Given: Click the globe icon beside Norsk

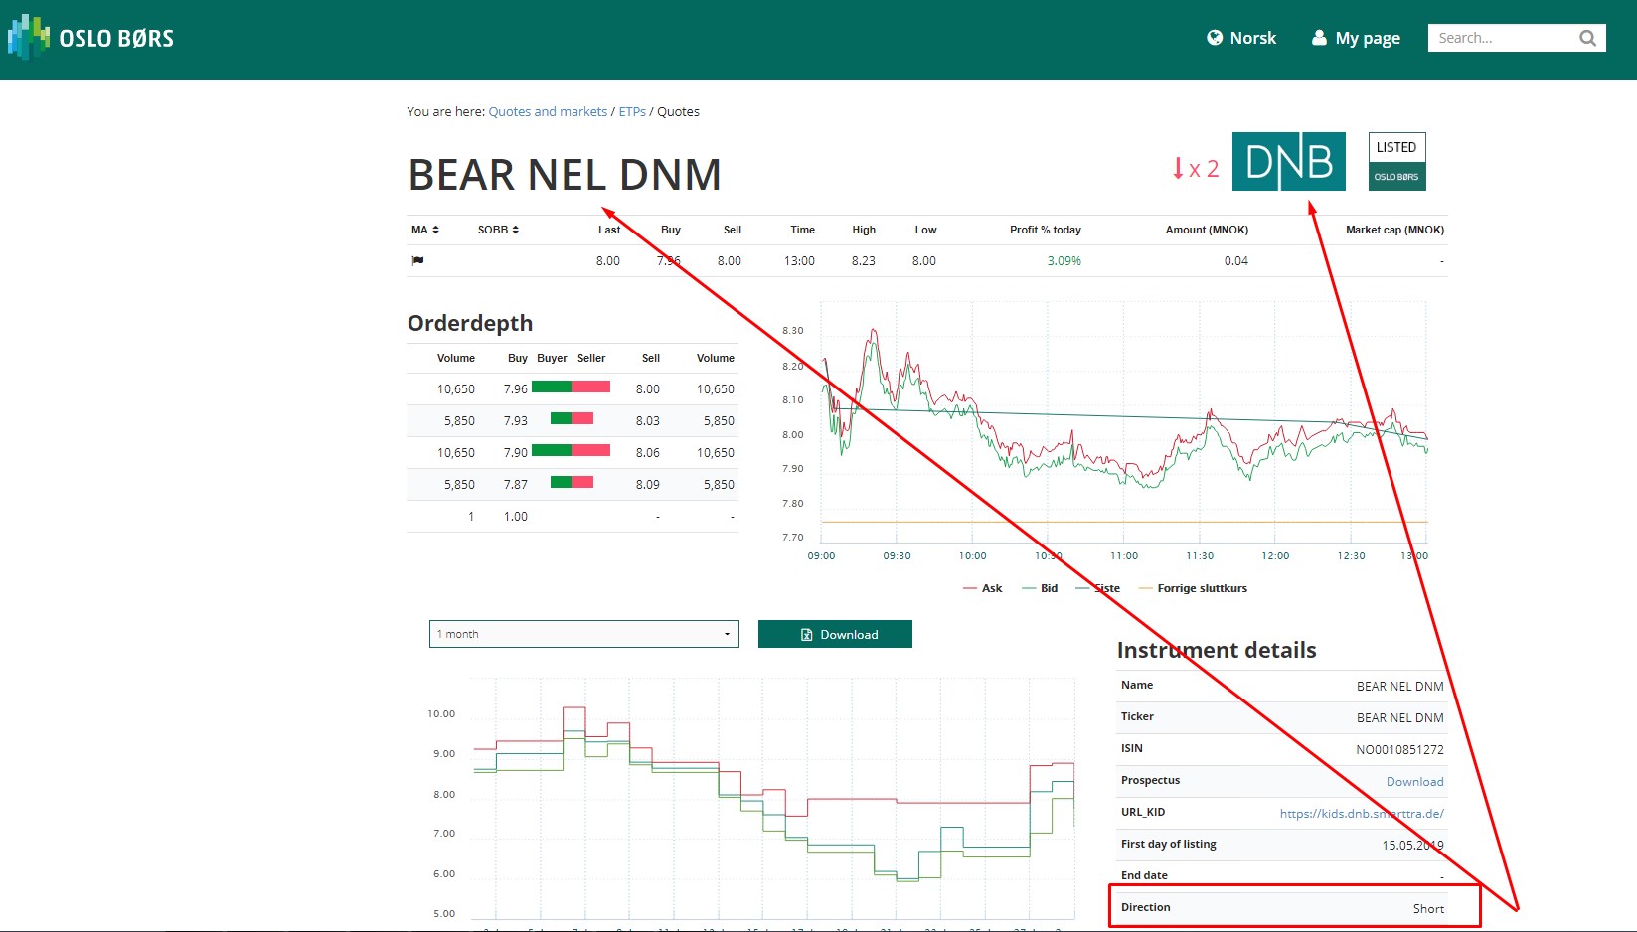Looking at the screenshot, I should 1215,38.
